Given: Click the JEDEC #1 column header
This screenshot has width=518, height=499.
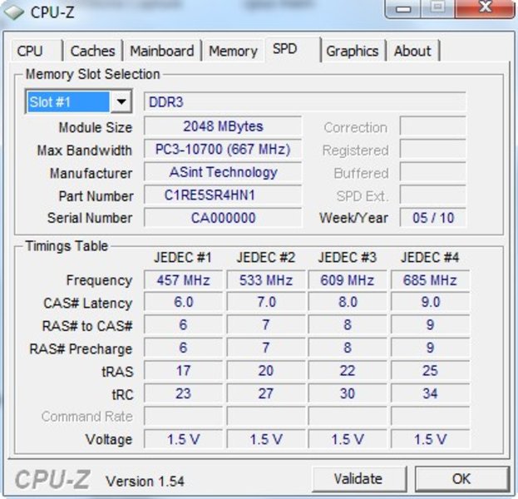Looking at the screenshot, I should [x=183, y=258].
